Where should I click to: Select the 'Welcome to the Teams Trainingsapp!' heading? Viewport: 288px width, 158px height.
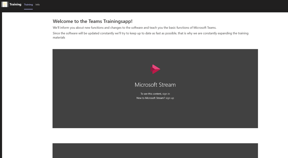(93, 21)
